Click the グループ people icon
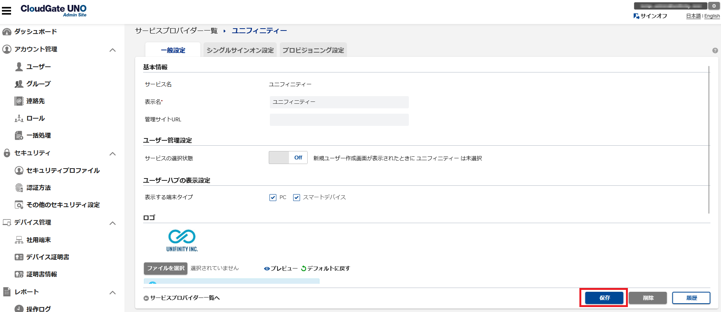 (19, 84)
